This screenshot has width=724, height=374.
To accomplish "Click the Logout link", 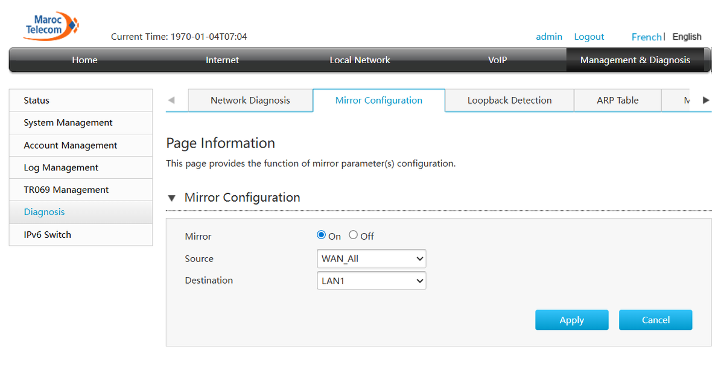I will click(589, 37).
